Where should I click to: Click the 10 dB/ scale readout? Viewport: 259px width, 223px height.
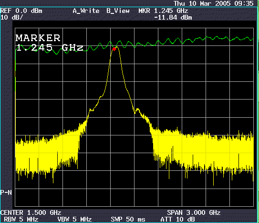pos(11,17)
